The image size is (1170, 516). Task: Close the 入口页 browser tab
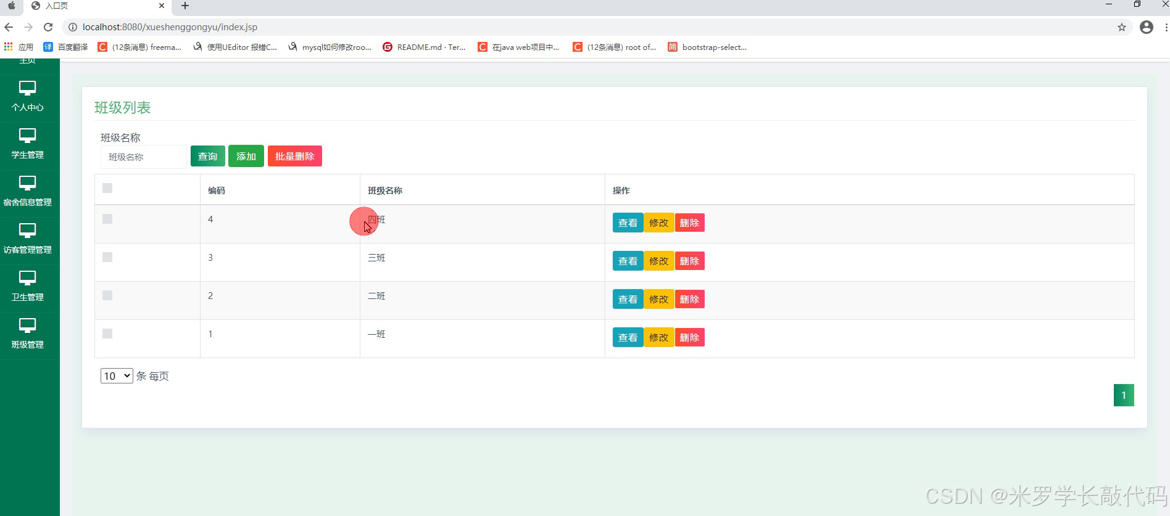pyautogui.click(x=162, y=6)
